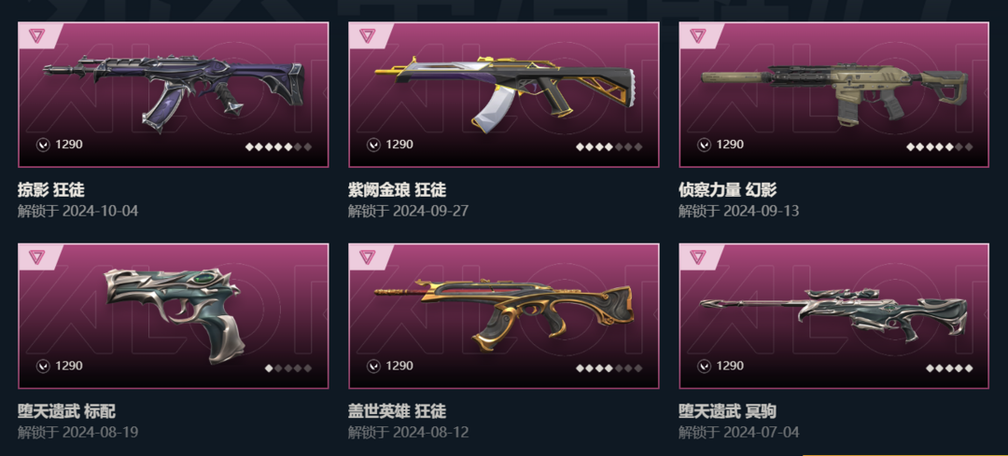The height and width of the screenshot is (456, 1008).
Task: Select the 堕天遗武 冥驹 sniper image
Action: click(833, 313)
